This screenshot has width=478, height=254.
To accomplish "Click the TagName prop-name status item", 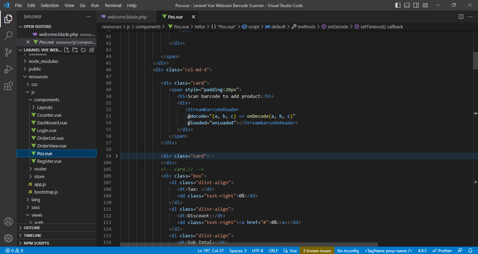I will coord(388,251).
